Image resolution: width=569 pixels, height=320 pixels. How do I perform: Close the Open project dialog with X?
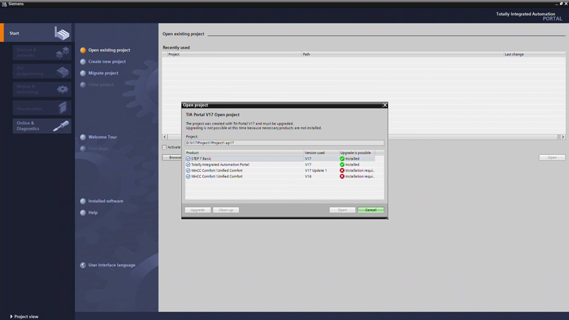coord(385,105)
